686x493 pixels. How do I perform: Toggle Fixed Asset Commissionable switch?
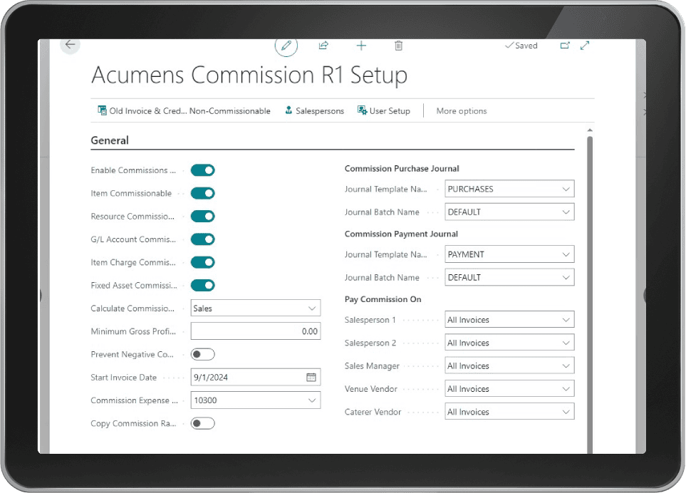202,285
